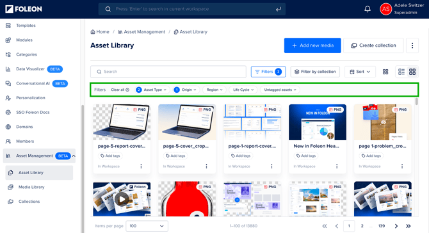Open Media Library in the sidebar
Viewport: 429px width, 233px height.
31,187
